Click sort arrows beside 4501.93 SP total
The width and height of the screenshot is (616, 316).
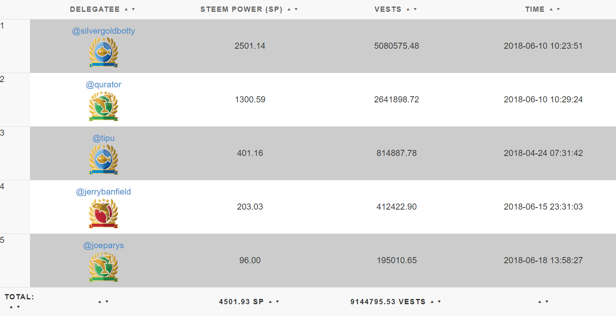[x=274, y=302]
